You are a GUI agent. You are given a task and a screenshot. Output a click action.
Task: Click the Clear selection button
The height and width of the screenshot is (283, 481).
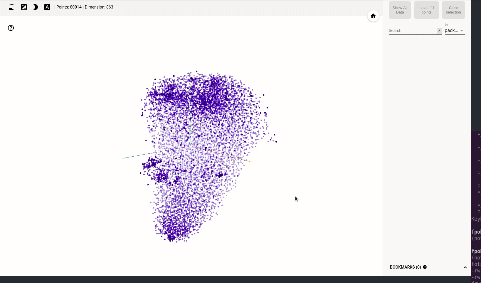453,10
